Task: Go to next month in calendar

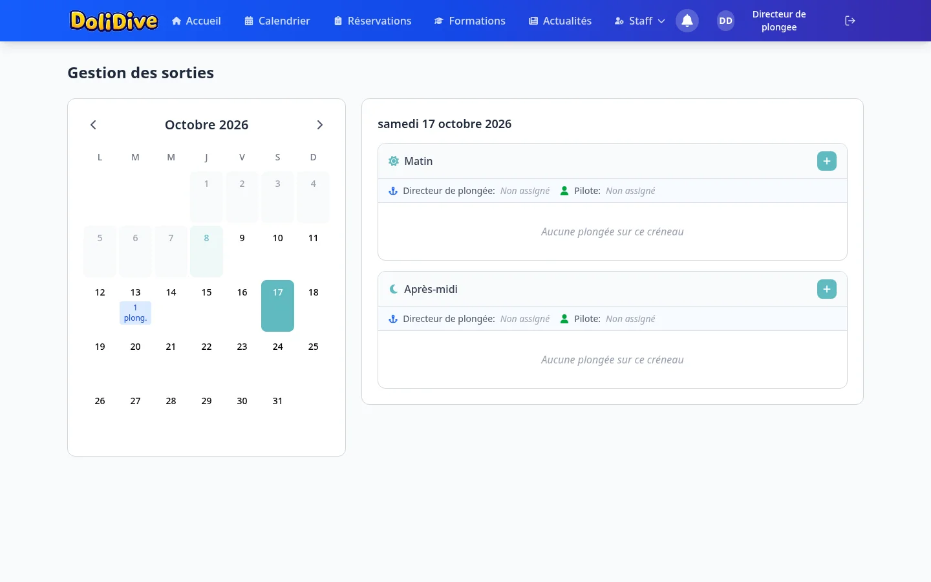Action: (319, 125)
